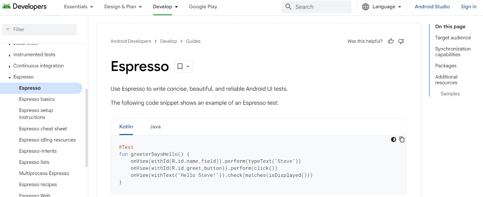Click the filter icon in sidebar

(x=8, y=30)
